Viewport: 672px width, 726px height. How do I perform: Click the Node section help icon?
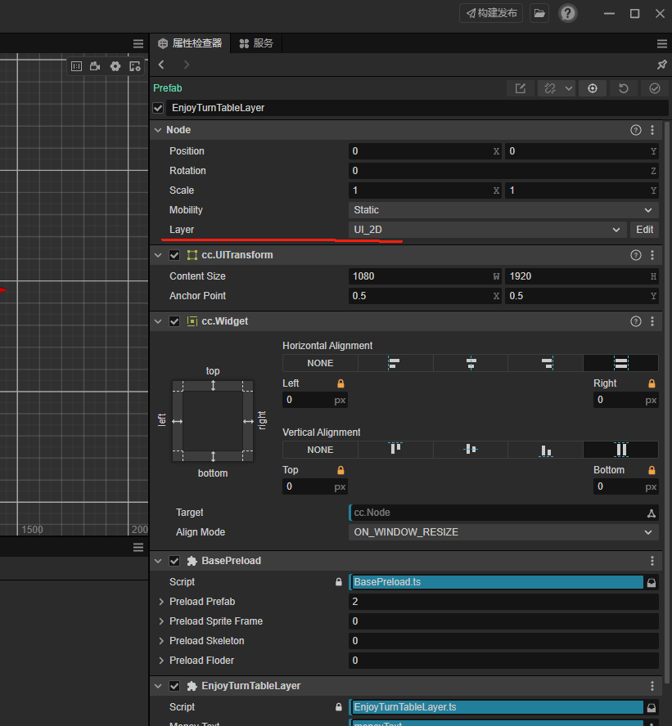tap(635, 130)
